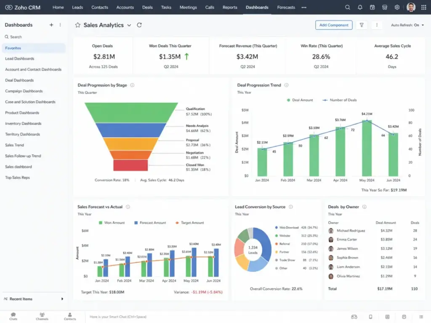Screen dimensions: 431x323
Task: Open Territory Dashboards in the sidebar
Action: 23,134
